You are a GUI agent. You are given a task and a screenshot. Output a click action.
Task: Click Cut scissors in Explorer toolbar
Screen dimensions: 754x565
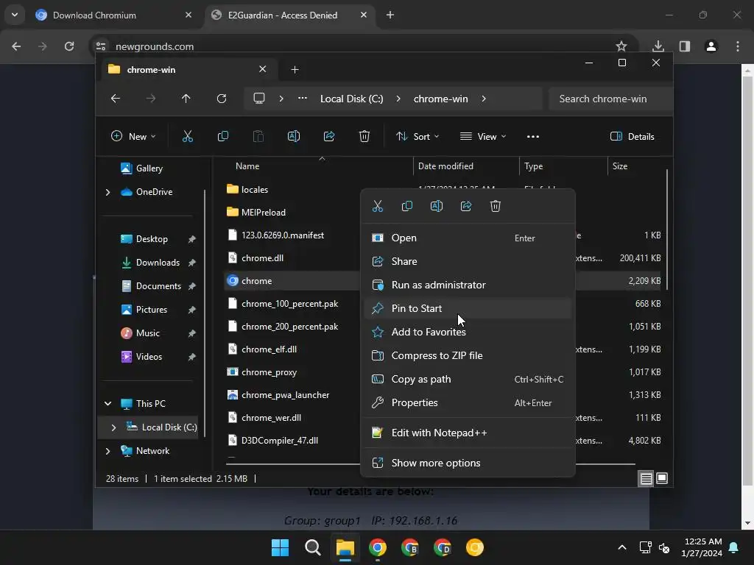tap(188, 136)
